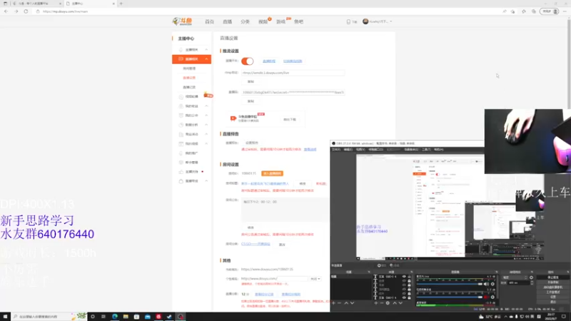This screenshot has height=321, width=571.
Task: Open gear settings of first OBS mixer channel
Action: coord(492,284)
